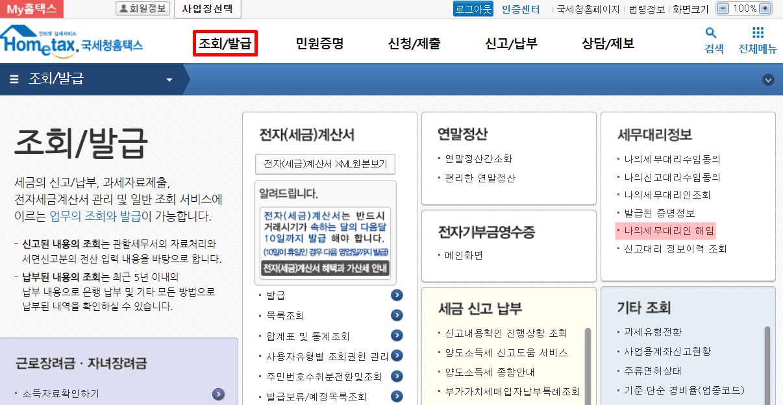Open the hamburger menu on blue bar
783x405 pixels.
14,80
